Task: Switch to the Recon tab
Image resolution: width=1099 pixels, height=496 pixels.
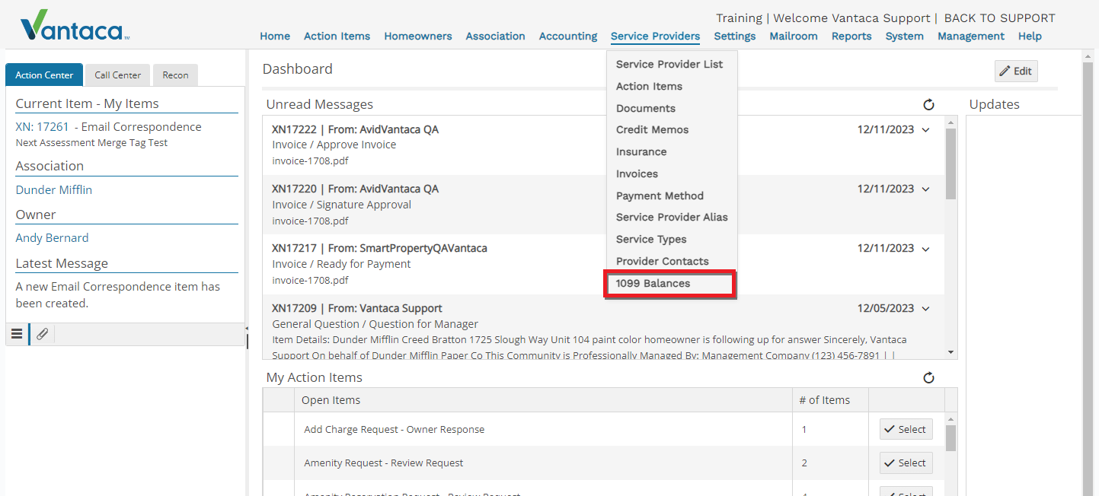Action: point(175,75)
